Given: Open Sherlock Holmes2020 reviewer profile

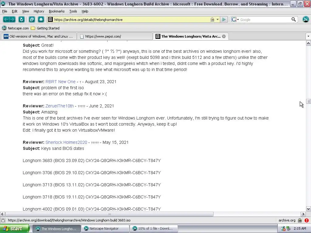Looking at the screenshot, I should tap(66, 143).
